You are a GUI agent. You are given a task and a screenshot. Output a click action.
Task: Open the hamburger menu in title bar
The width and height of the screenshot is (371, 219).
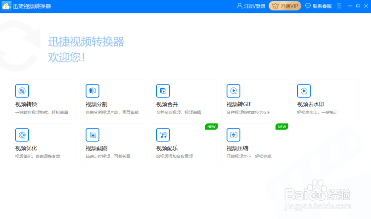(339, 6)
